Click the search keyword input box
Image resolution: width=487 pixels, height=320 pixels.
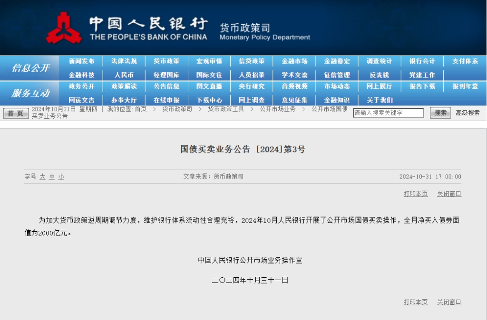388,113
